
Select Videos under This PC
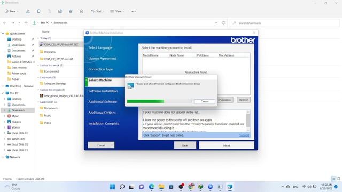[x=15, y=127]
